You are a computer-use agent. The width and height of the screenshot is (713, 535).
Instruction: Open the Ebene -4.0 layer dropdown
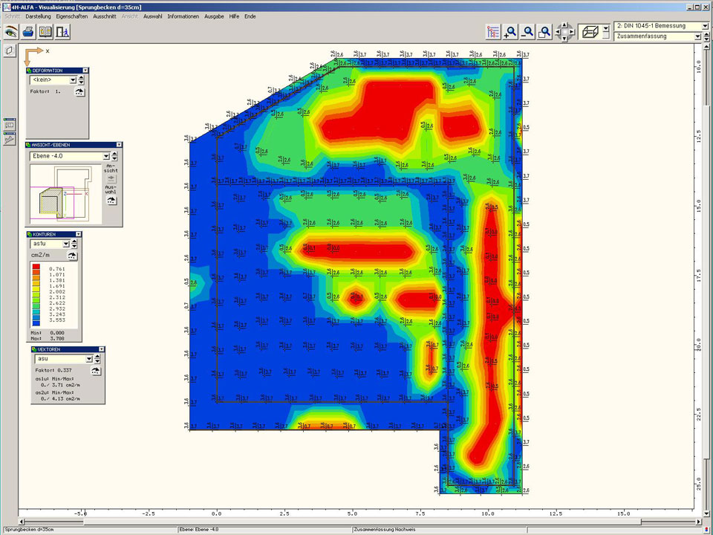[x=105, y=156]
